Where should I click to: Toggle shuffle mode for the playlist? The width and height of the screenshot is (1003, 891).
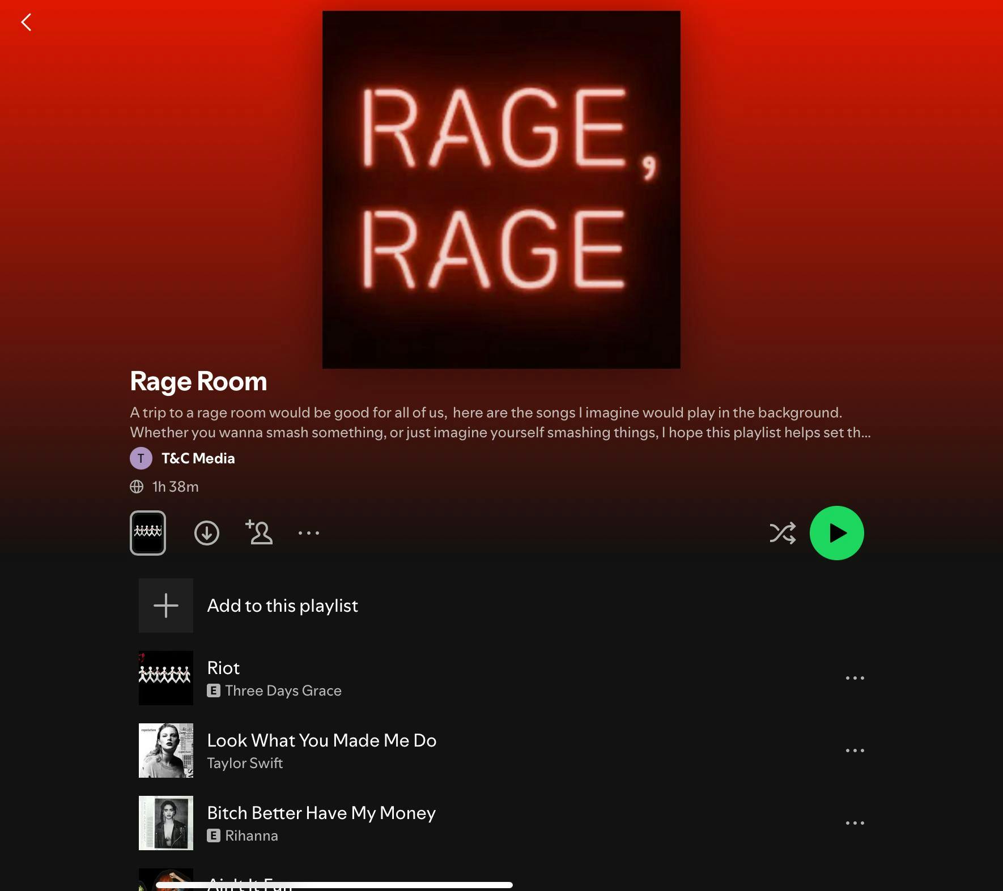(x=782, y=533)
